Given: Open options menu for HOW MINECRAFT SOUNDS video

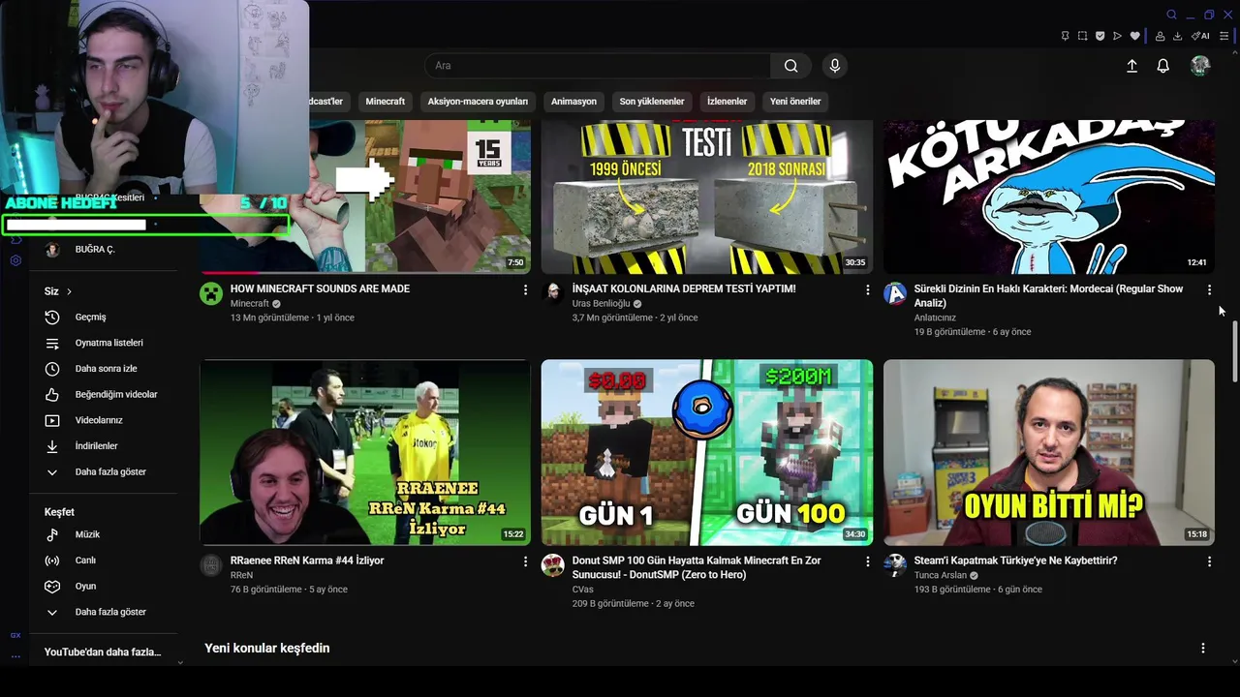Looking at the screenshot, I should click(526, 289).
